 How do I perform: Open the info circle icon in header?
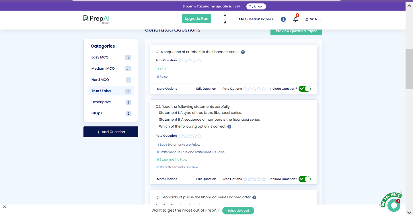coord(283,19)
